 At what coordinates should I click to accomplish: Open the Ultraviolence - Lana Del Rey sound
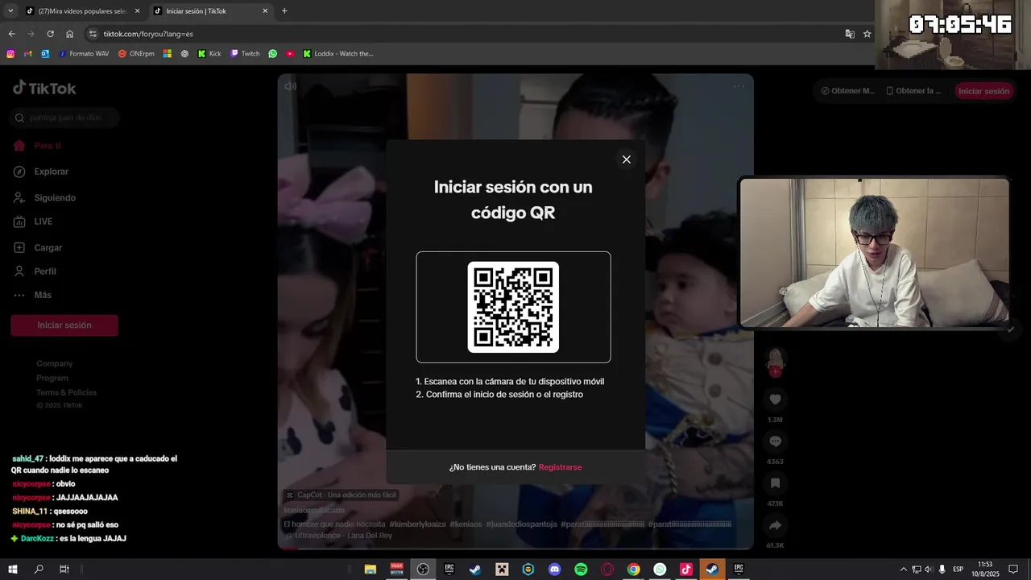pos(338,536)
